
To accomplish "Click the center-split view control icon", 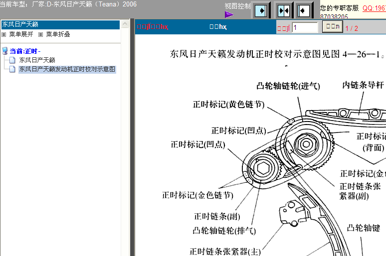I will (x=284, y=10).
